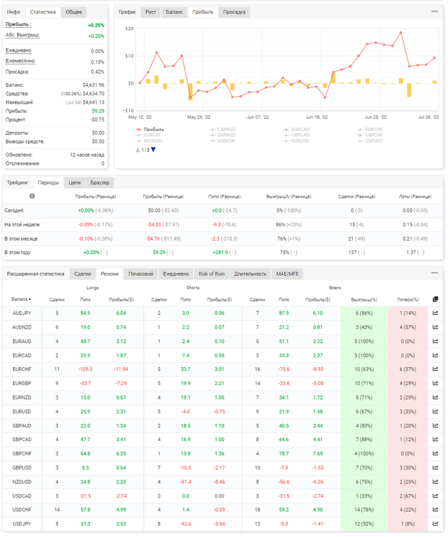This screenshot has width=448, height=537.
Task: Open Сделки tab in advanced statistics
Action: [82, 274]
